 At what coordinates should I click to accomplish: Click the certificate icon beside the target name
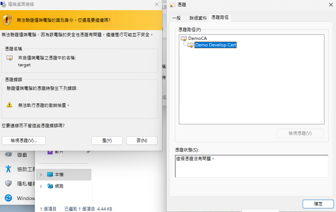point(9,58)
